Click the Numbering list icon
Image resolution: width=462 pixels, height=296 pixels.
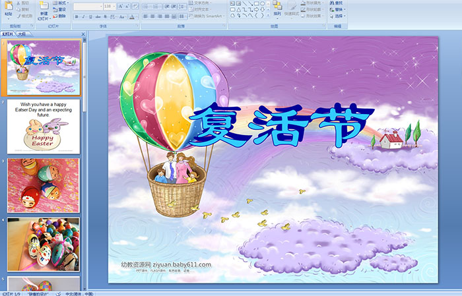click(x=156, y=6)
